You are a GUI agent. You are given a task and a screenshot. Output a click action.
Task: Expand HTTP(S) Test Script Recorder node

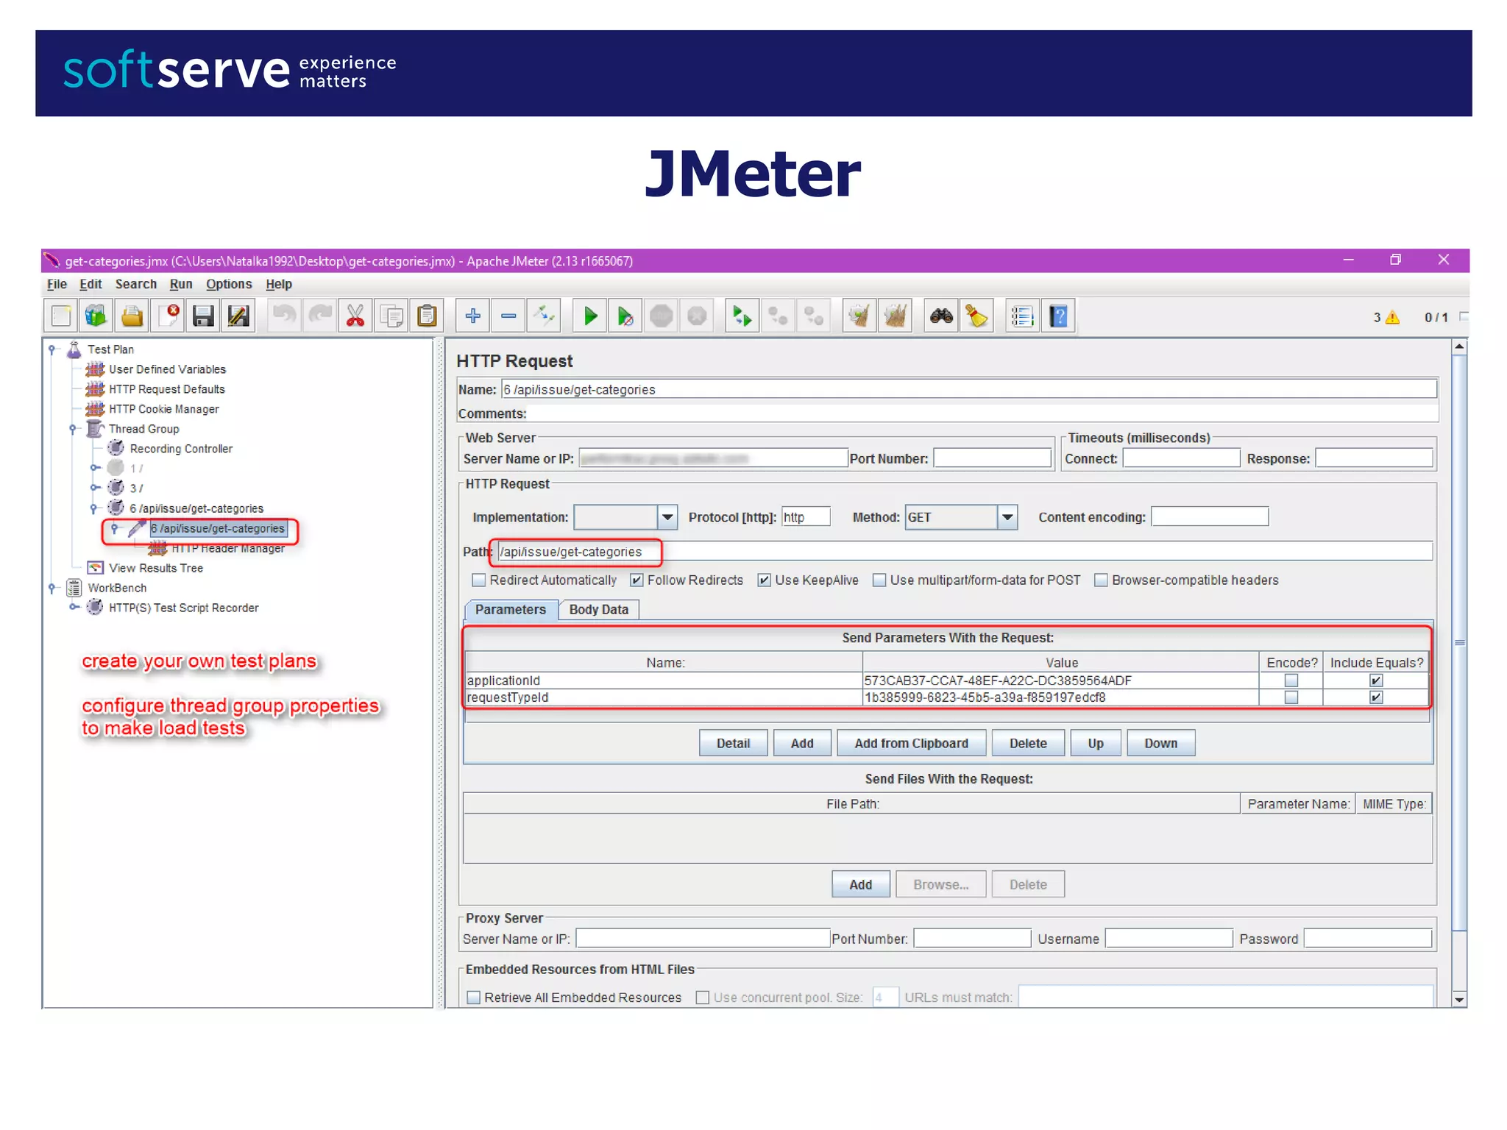[x=74, y=608]
